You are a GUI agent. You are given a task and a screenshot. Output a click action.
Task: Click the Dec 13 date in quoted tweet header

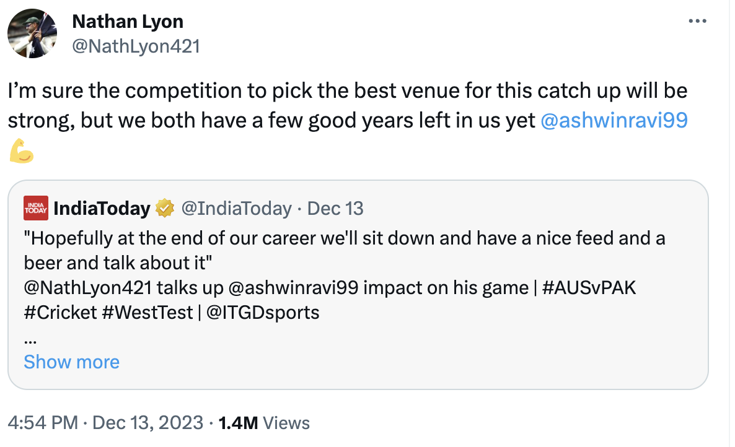pyautogui.click(x=335, y=209)
